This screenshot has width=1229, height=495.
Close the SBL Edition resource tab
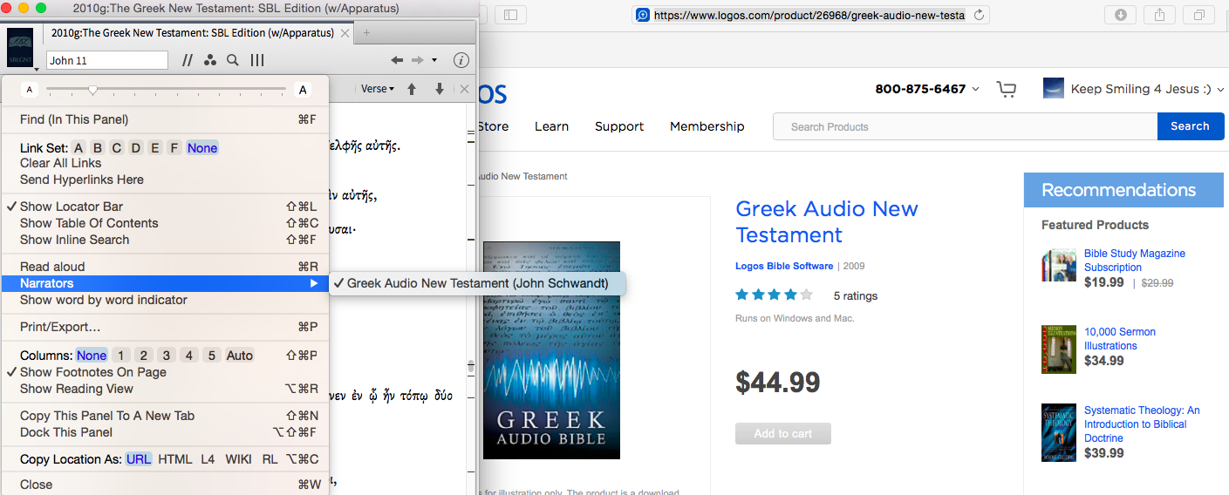[345, 33]
